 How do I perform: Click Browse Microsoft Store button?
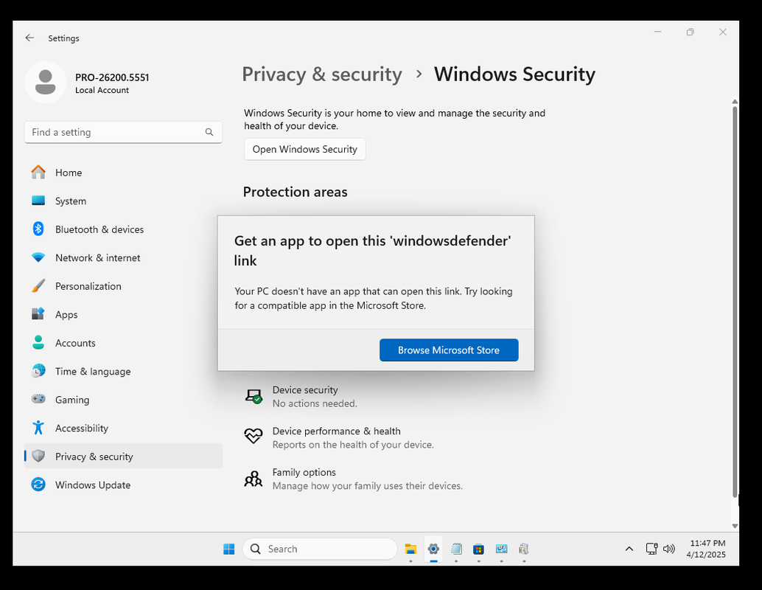pos(449,350)
